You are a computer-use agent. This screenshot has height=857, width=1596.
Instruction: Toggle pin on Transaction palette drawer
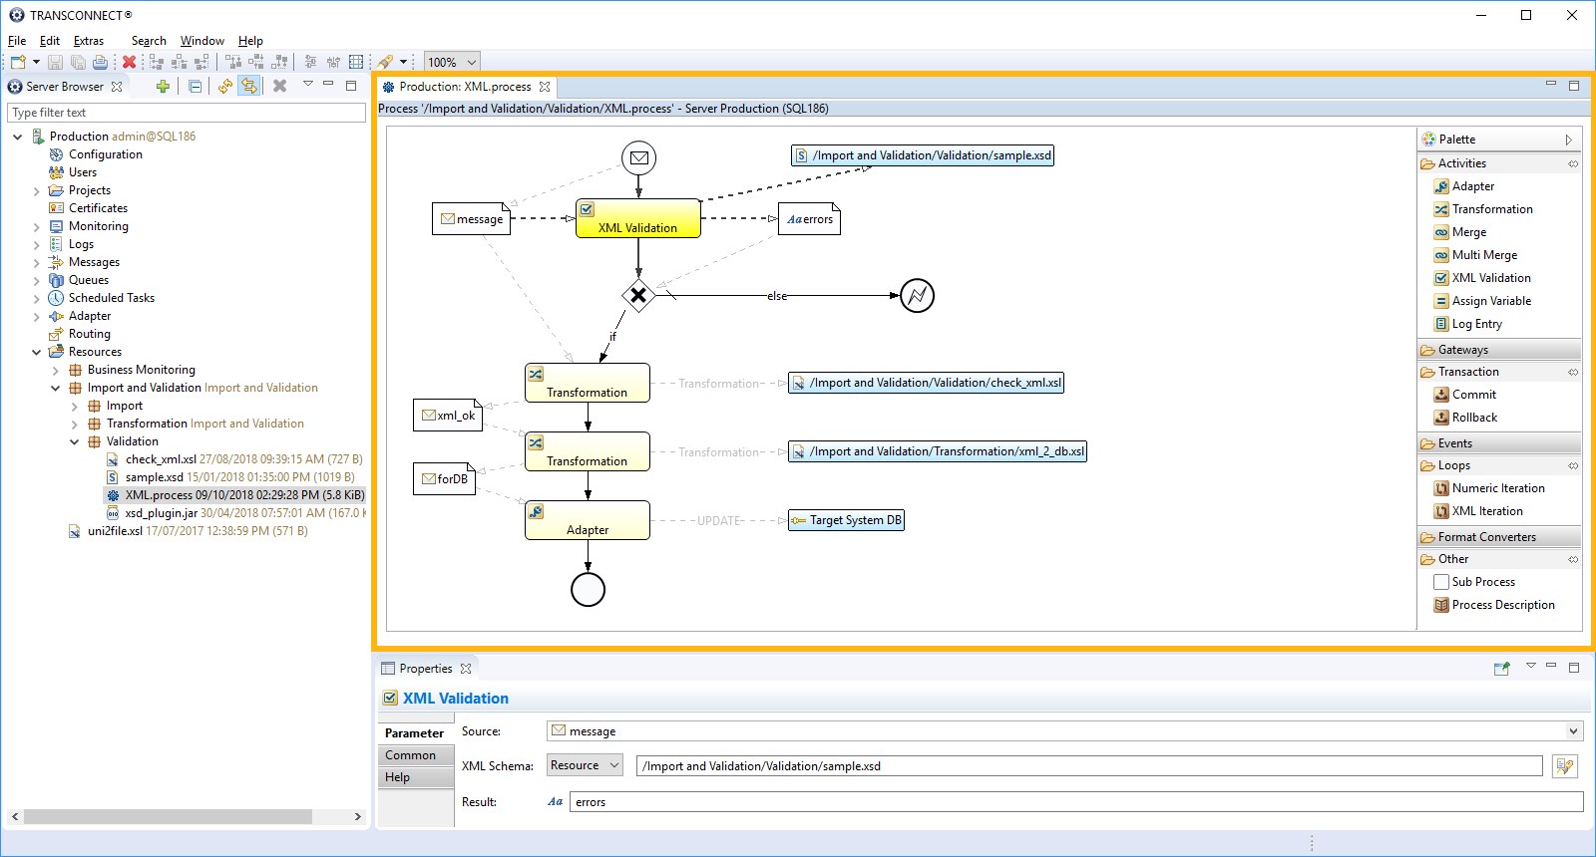tap(1573, 372)
